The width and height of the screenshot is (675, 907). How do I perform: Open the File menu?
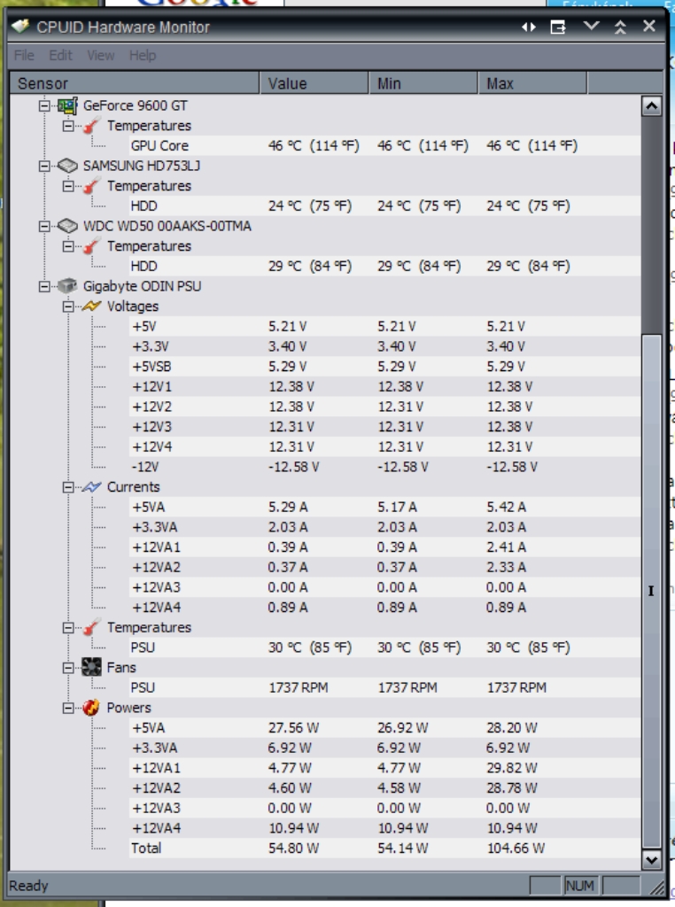[24, 56]
